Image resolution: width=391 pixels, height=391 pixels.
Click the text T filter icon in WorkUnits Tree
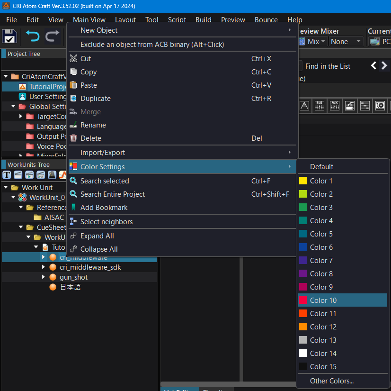coord(7,175)
